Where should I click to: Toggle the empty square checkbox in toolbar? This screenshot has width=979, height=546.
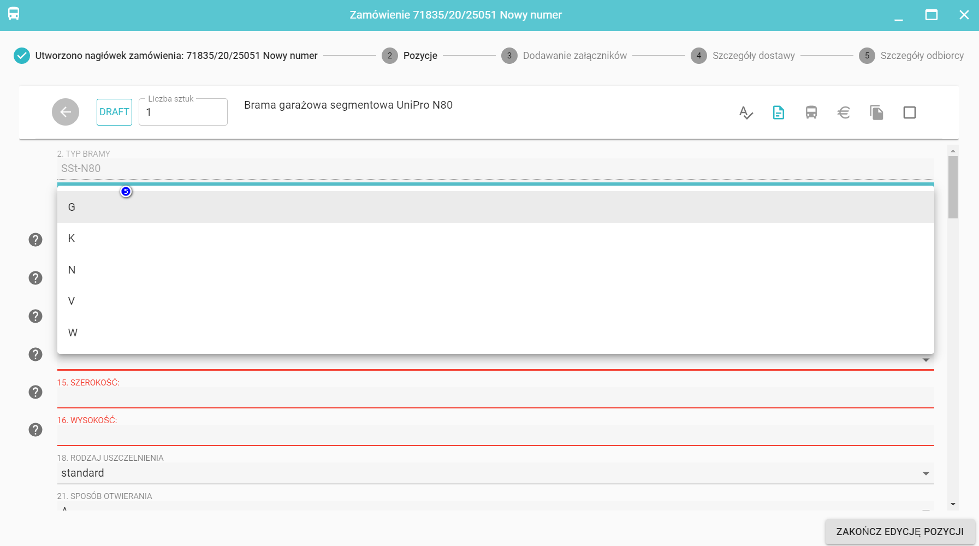pyautogui.click(x=909, y=112)
